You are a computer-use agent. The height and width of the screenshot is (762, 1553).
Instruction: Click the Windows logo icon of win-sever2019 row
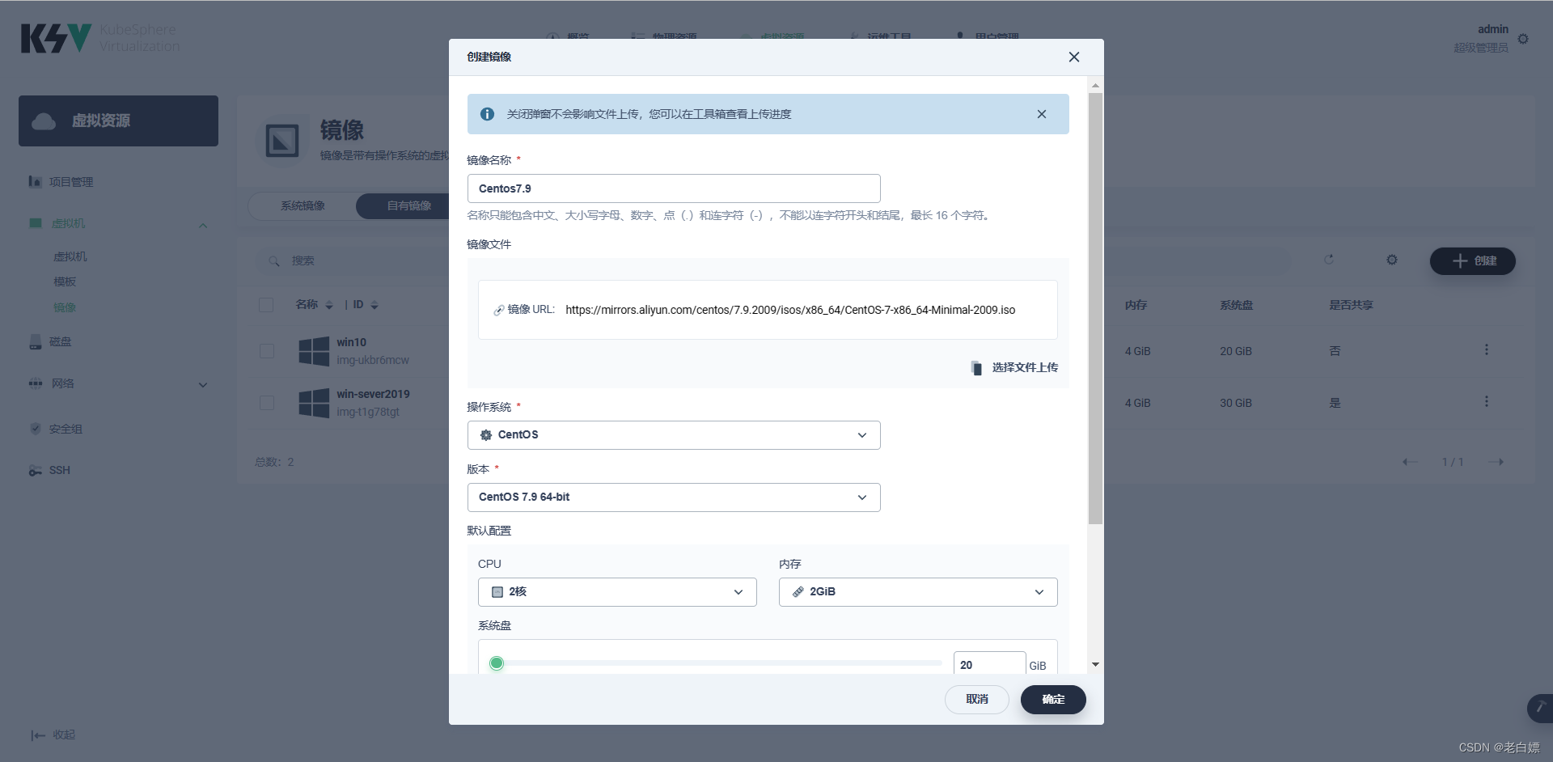click(x=314, y=403)
